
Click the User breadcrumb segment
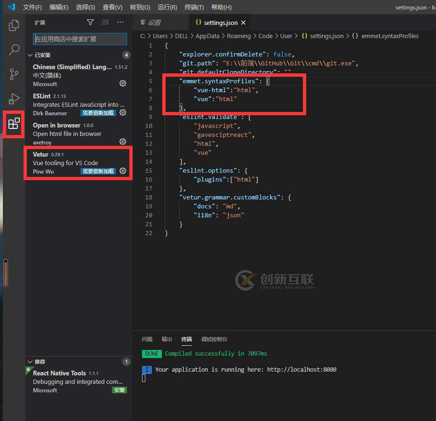pos(286,36)
